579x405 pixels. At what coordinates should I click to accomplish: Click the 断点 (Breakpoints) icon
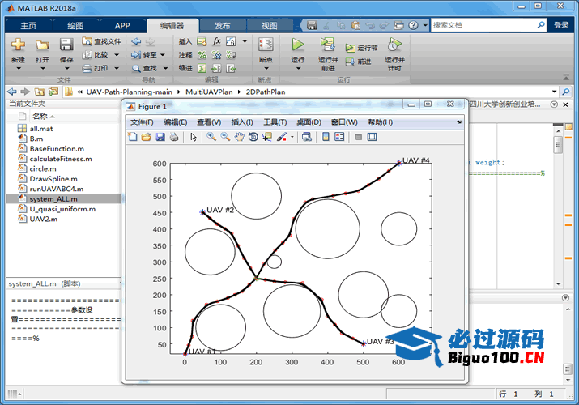click(x=266, y=45)
